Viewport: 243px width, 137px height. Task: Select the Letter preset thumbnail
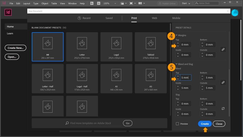click(x=82, y=47)
